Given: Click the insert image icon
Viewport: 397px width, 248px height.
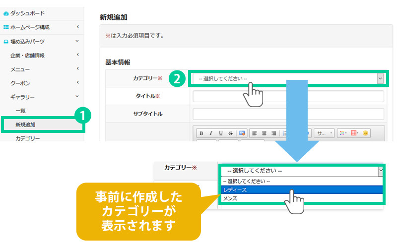Looking at the screenshot, I should coord(242,133).
